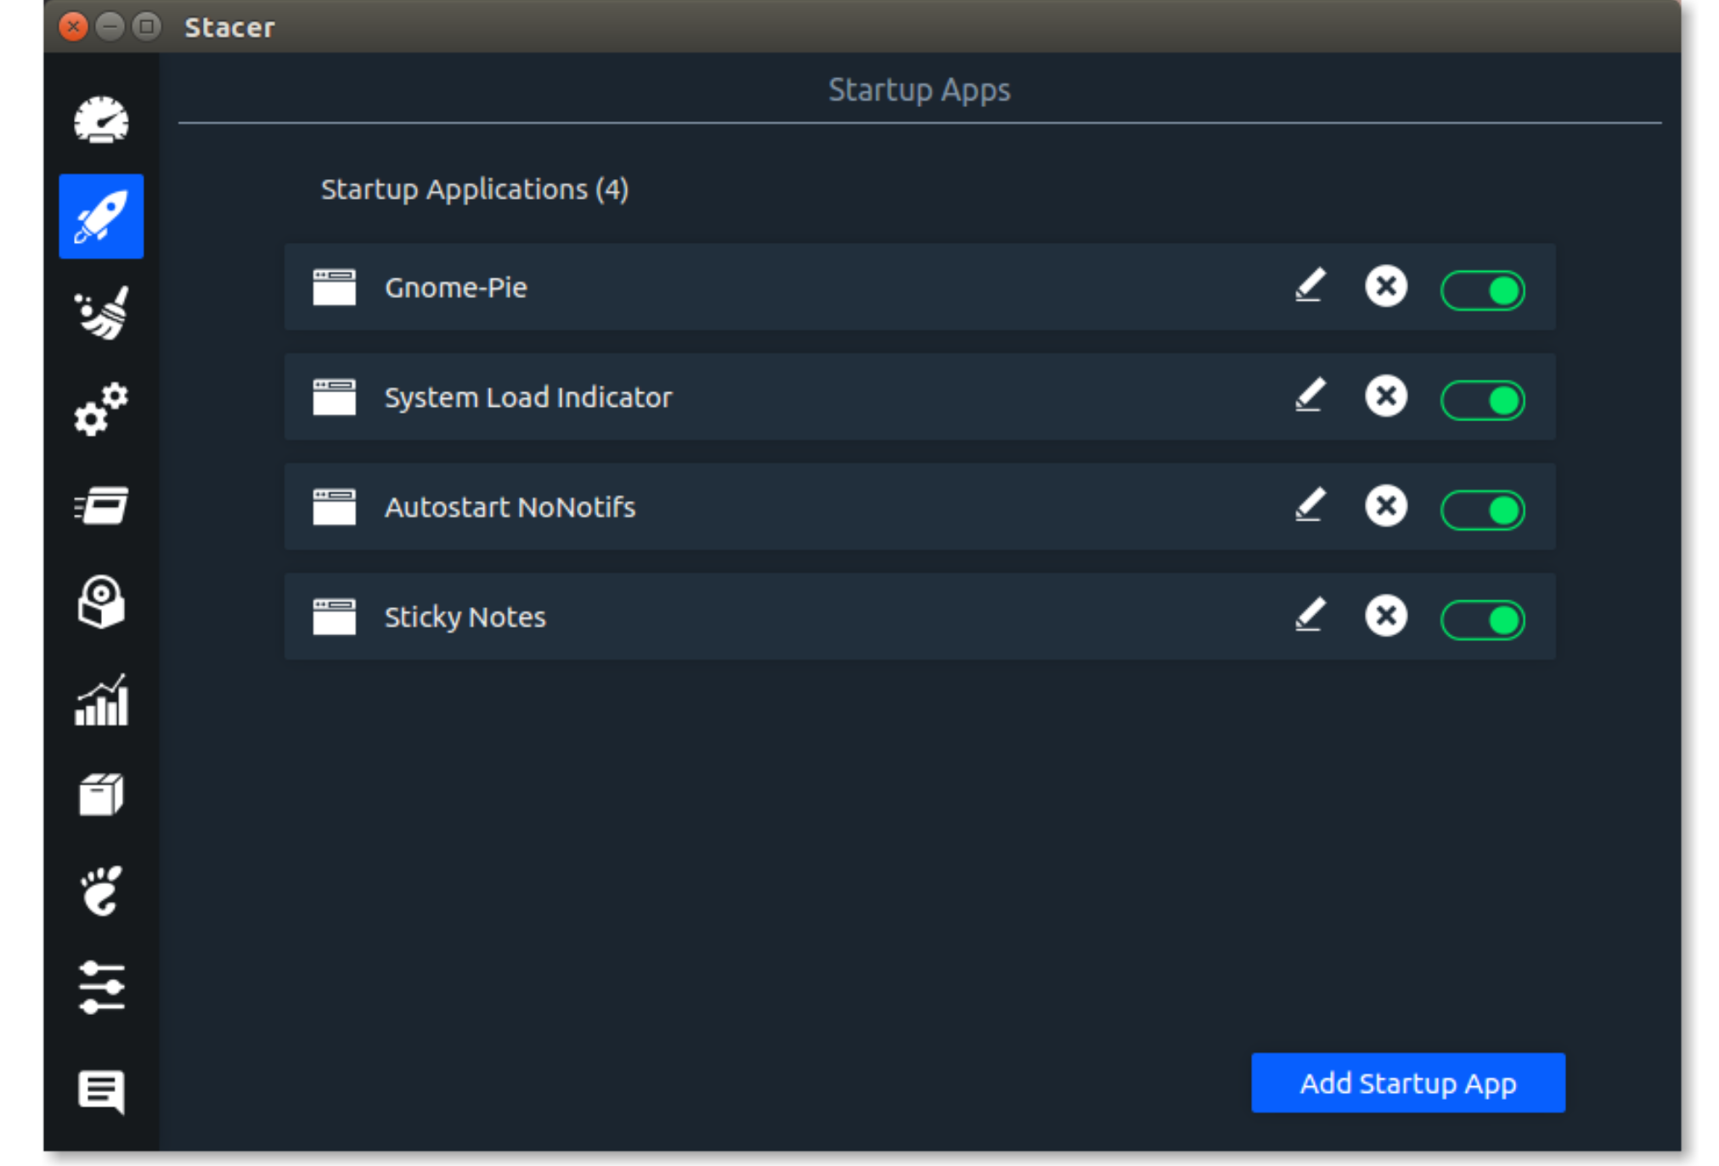Open the System Cleaner broom icon
Image resolution: width=1719 pixels, height=1166 pixels.
coord(101,313)
